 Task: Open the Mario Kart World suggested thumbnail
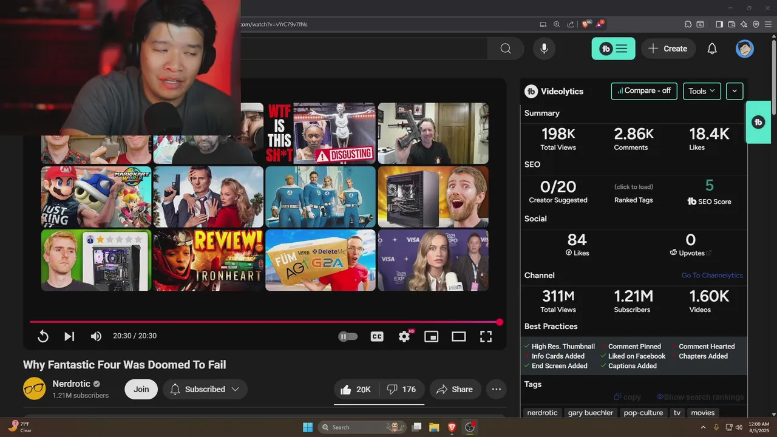coord(96,197)
